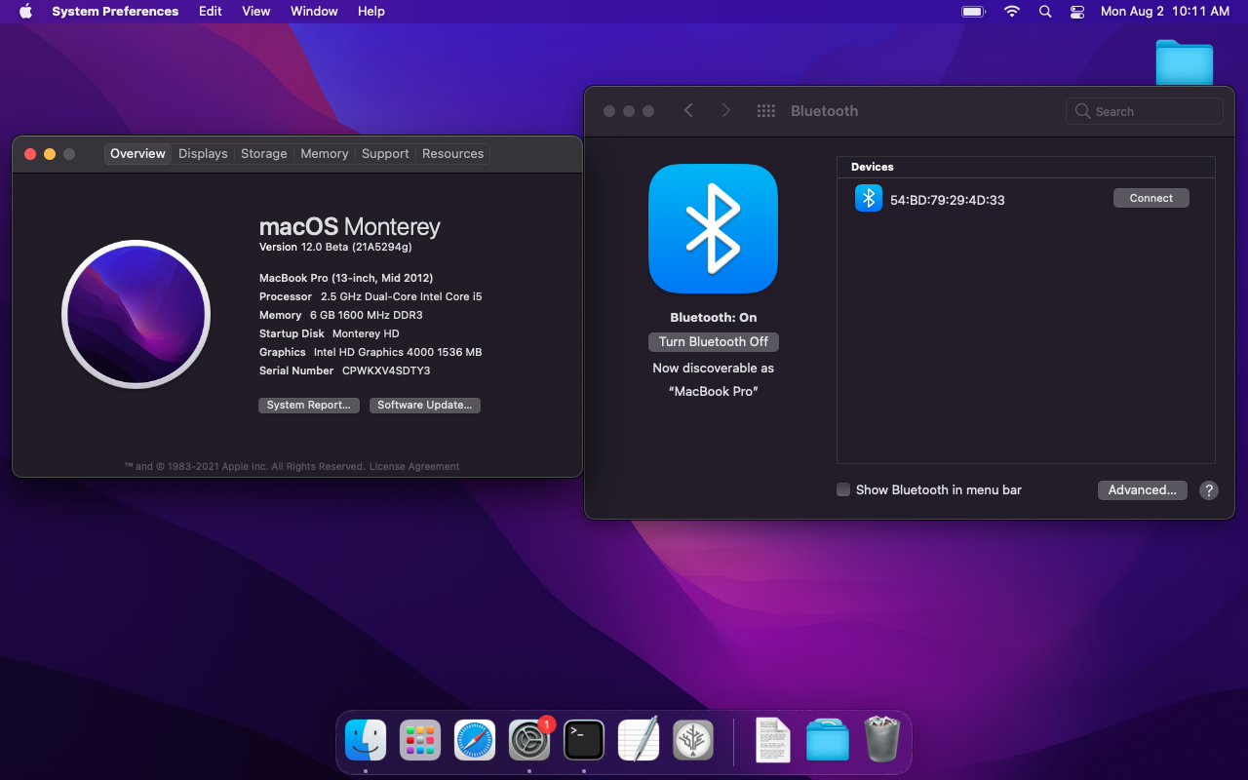Open Advanced Bluetooth options
Image resolution: width=1248 pixels, height=780 pixels.
pos(1142,490)
